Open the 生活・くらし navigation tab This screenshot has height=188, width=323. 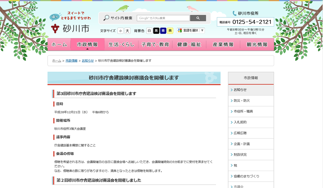click(x=121, y=45)
